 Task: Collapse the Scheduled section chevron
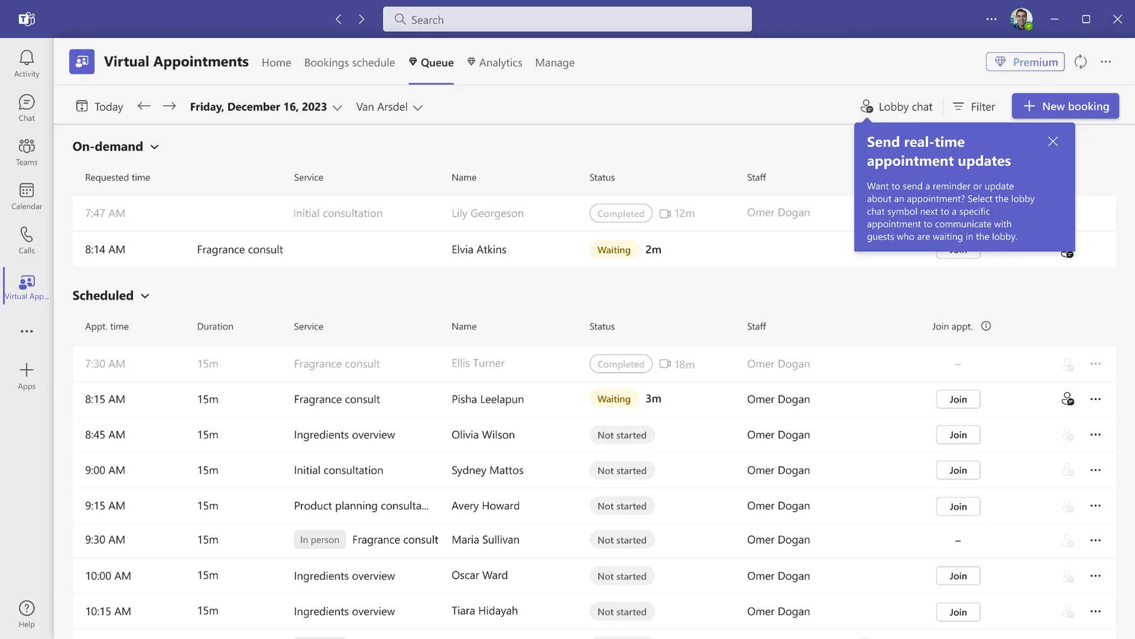(145, 296)
